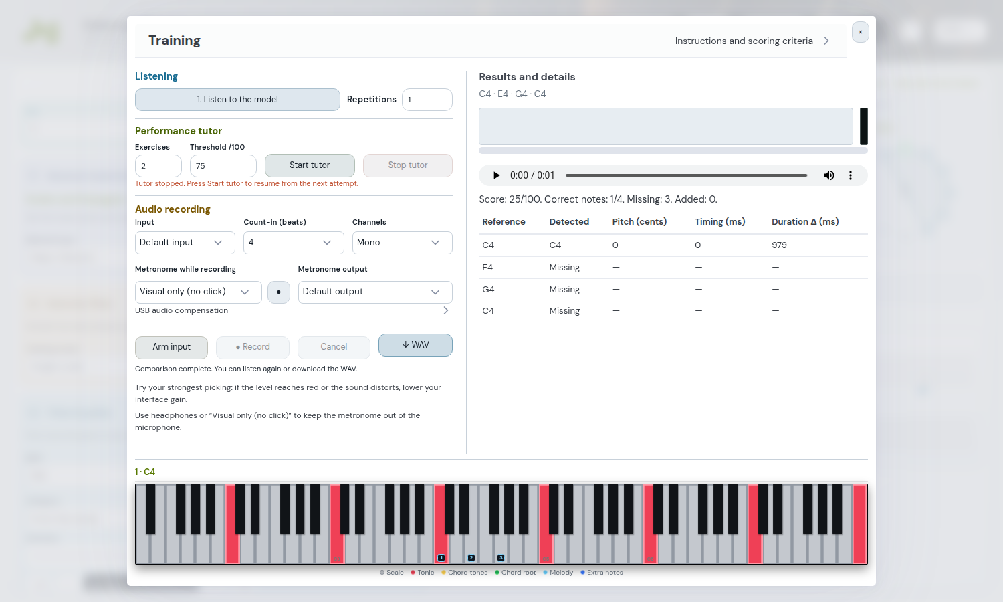Open the Metronome while recording dropdown
This screenshot has height=602, width=1003.
pyautogui.click(x=199, y=292)
